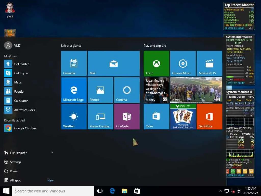Open Task View on taskbar
Image resolution: width=261 pixels, height=196 pixels.
tap(100, 191)
